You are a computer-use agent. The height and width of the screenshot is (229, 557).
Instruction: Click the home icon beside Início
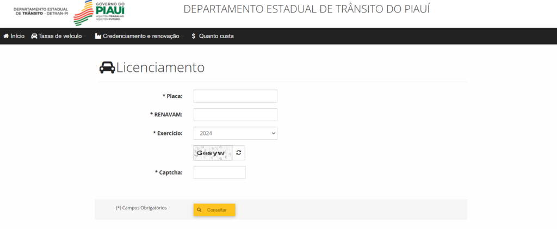[7, 36]
